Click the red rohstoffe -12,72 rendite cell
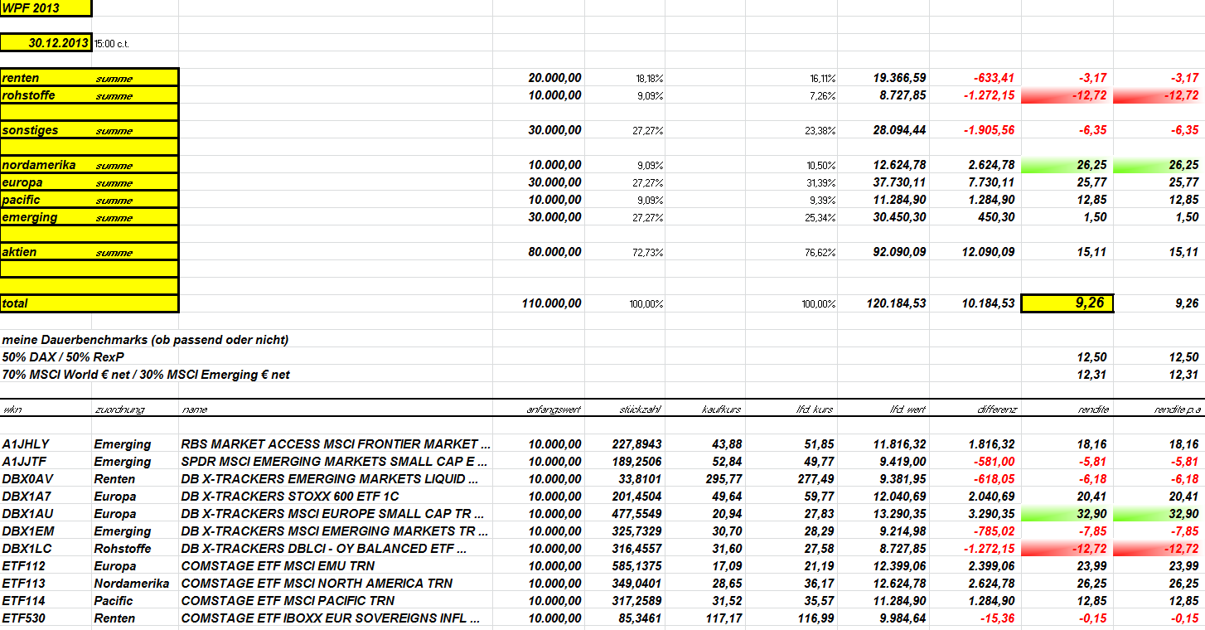Viewport: 1205px width, 630px height. pyautogui.click(x=1067, y=95)
